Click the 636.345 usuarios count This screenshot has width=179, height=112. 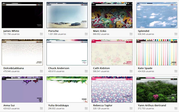point(146,34)
